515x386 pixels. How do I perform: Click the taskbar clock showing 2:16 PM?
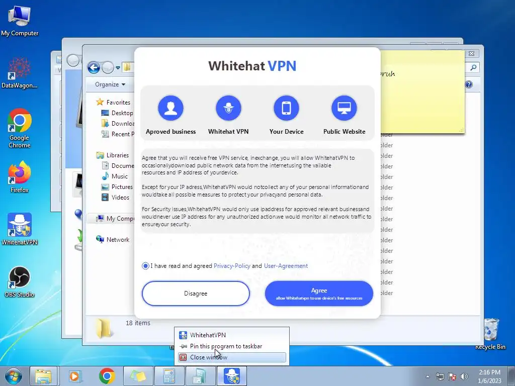point(489,376)
